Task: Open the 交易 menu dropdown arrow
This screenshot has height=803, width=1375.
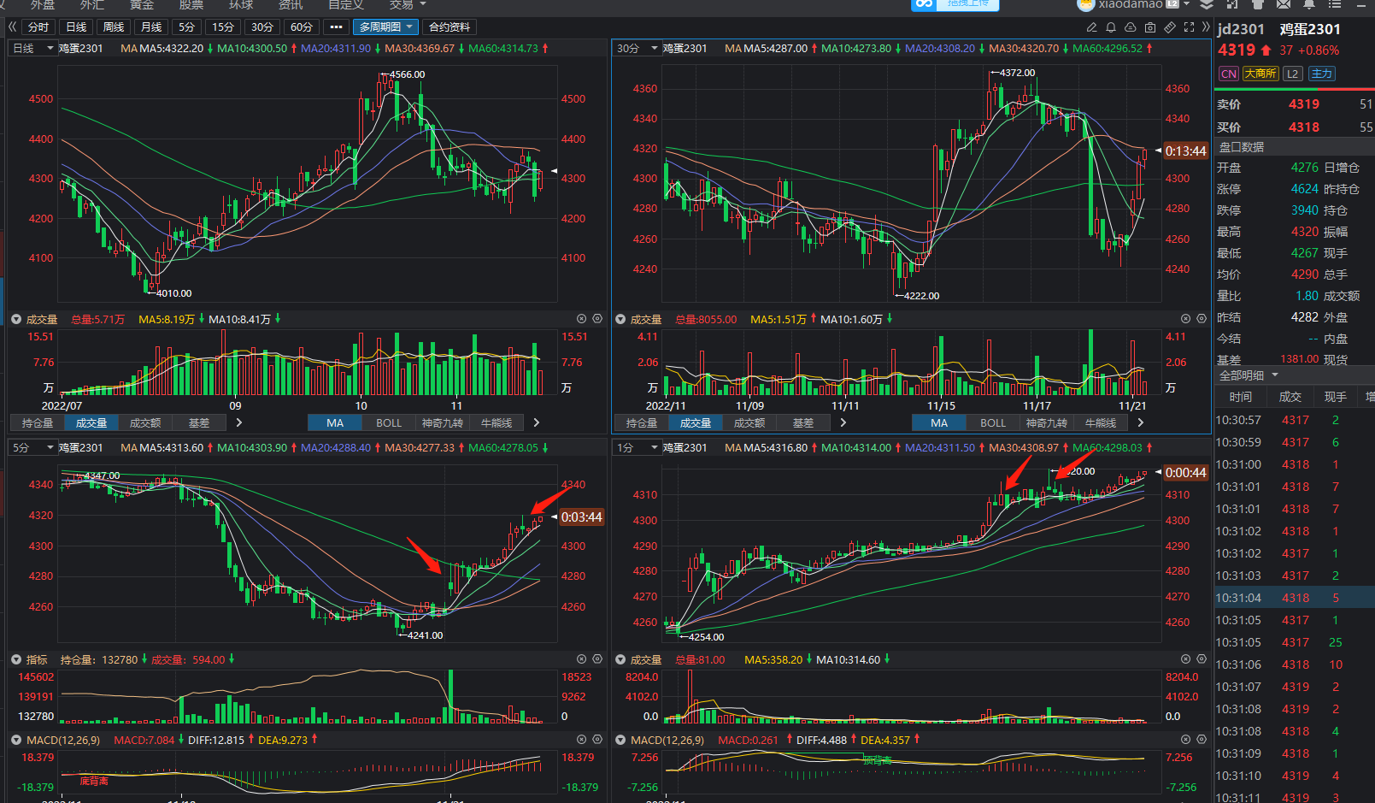Action: tap(422, 4)
